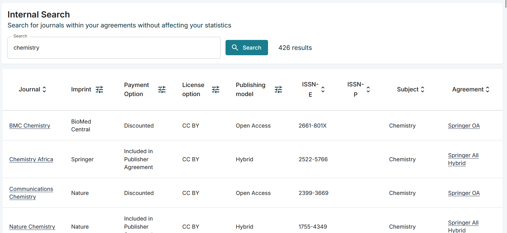Open Springer OA agreement for BMC Chemistry
The width and height of the screenshot is (507, 233).
464,126
